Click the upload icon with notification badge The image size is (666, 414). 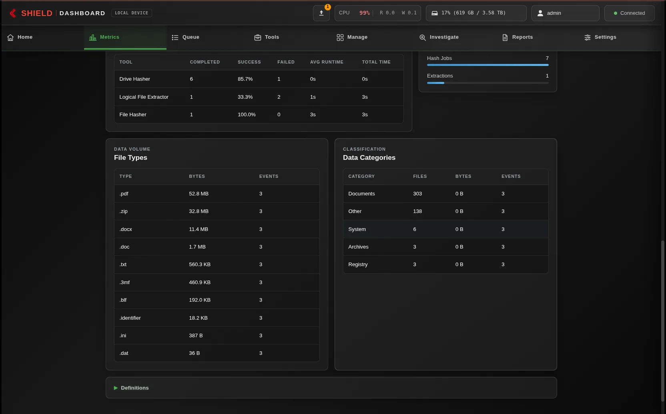click(x=321, y=13)
